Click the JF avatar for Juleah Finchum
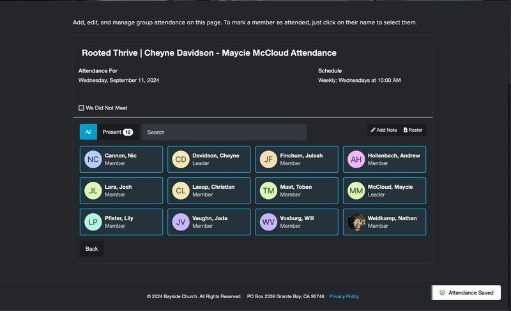Viewport: 511px width, 311px height. pyautogui.click(x=268, y=159)
